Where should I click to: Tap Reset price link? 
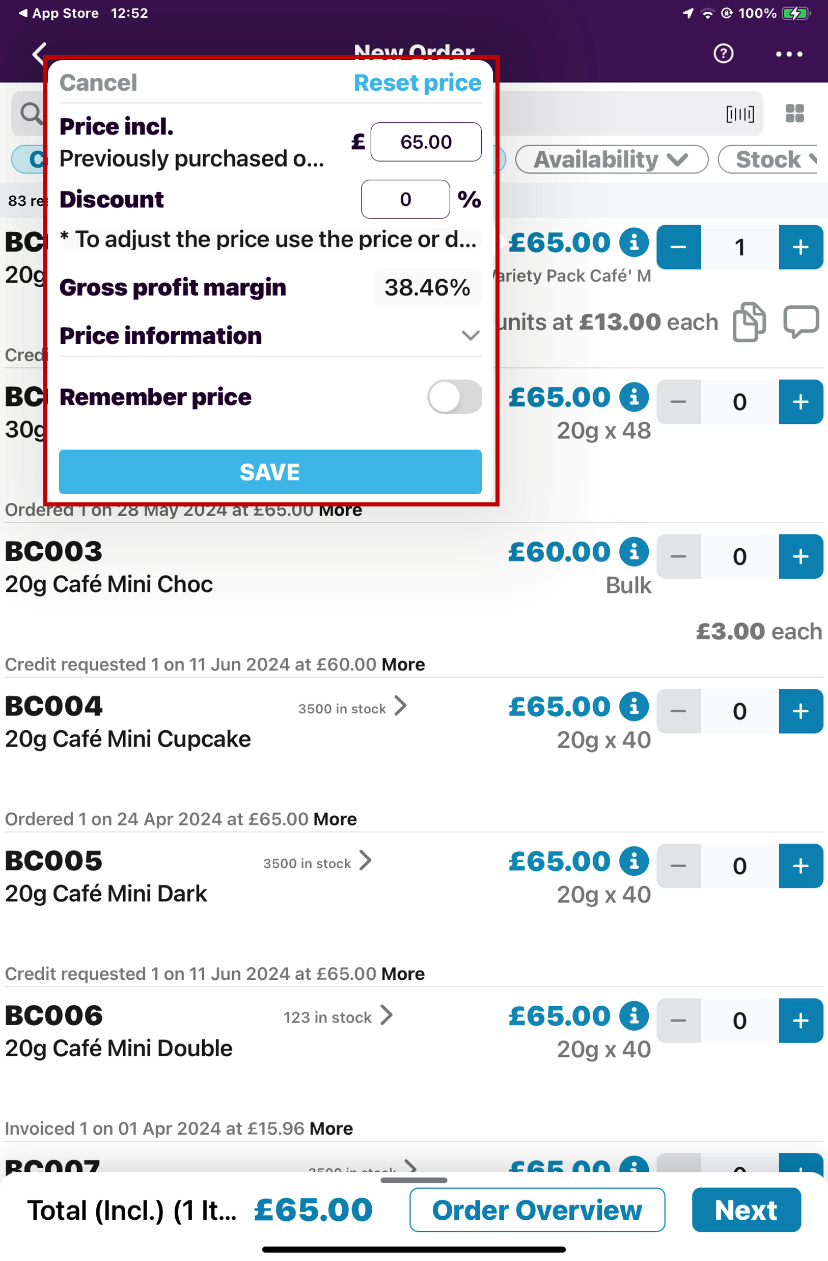pos(417,83)
